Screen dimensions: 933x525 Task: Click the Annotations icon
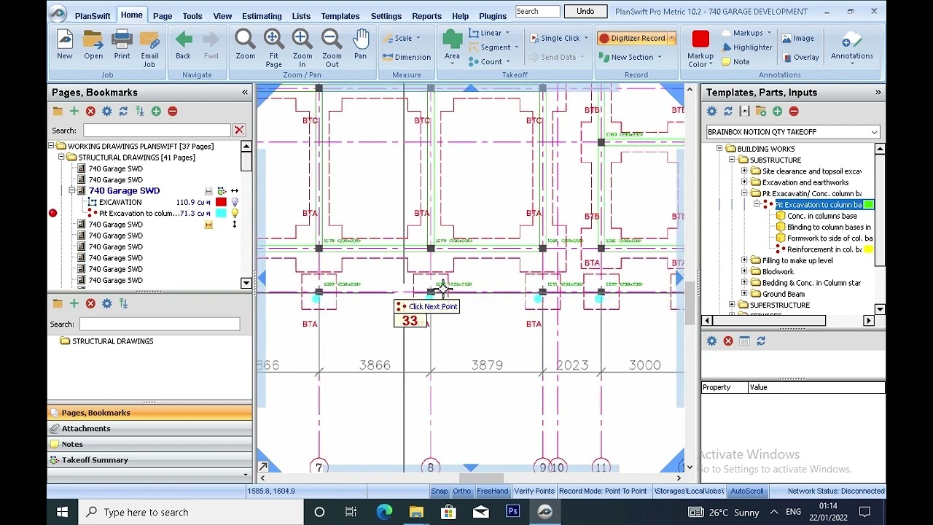tap(851, 45)
